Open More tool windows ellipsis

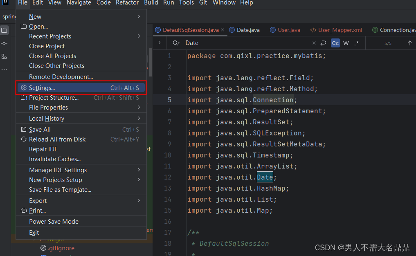pyautogui.click(x=4, y=70)
